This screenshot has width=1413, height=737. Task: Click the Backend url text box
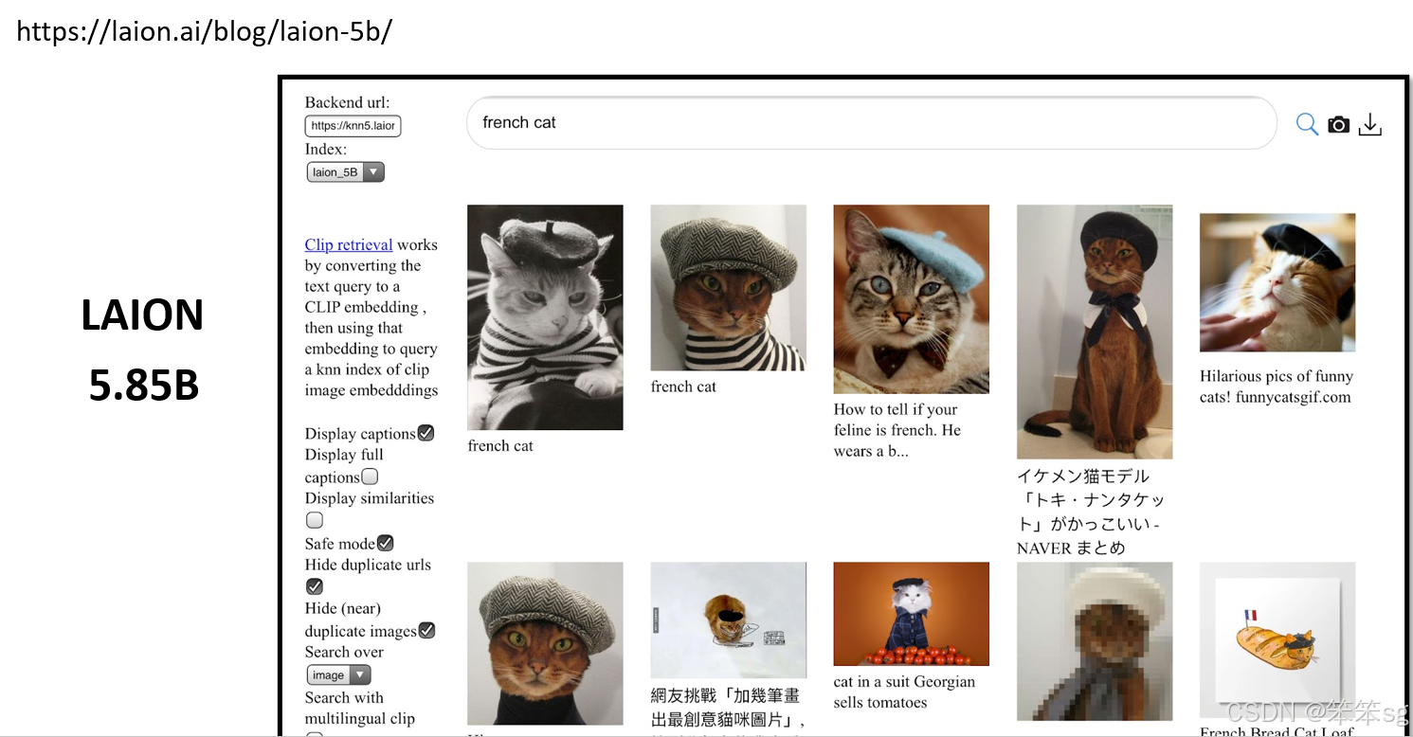click(x=353, y=126)
